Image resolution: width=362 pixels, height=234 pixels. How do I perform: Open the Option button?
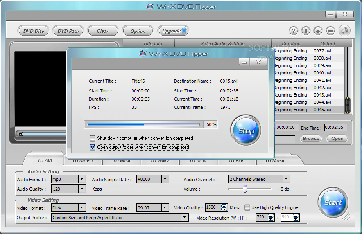click(138, 31)
